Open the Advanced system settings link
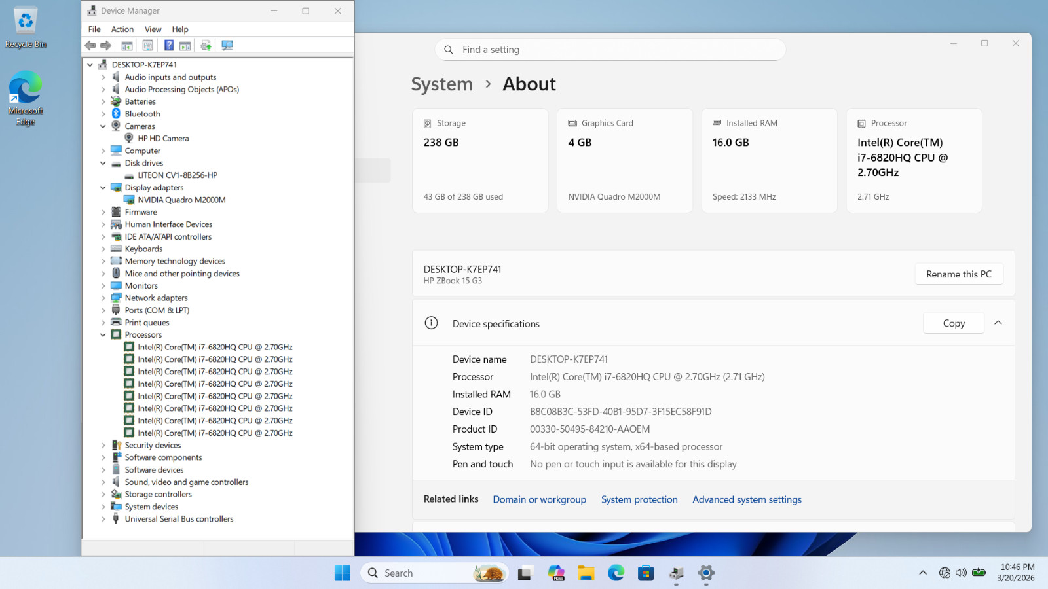Viewport: 1048px width, 589px height. tap(747, 499)
